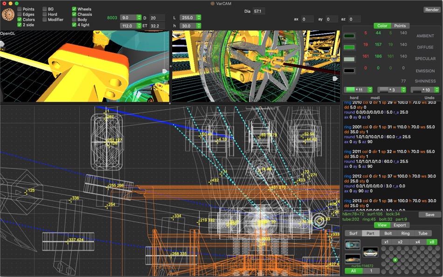443x277 pixels.
Task: Click the ET input field showing 32.2
Action: pos(157,26)
